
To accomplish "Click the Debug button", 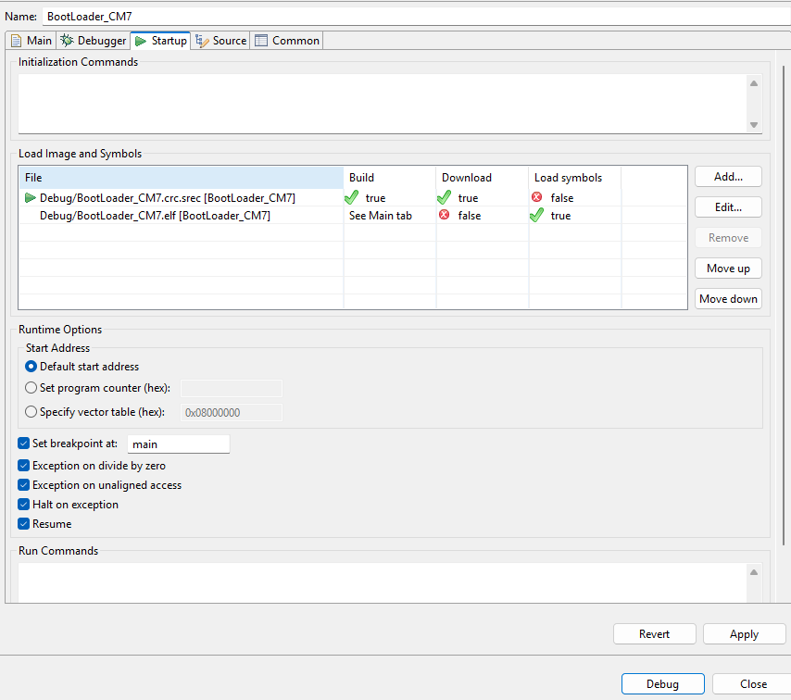I will 663,684.
